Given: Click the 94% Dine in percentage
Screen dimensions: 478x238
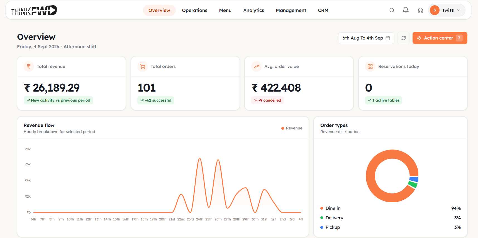Looking at the screenshot, I should tap(456, 208).
